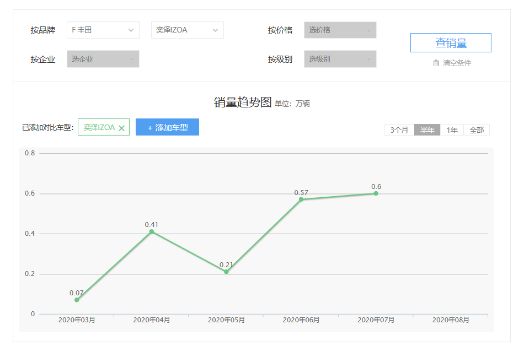524x357 pixels.
Task: Click the 2020年08月 axis label
Action: tap(451, 320)
